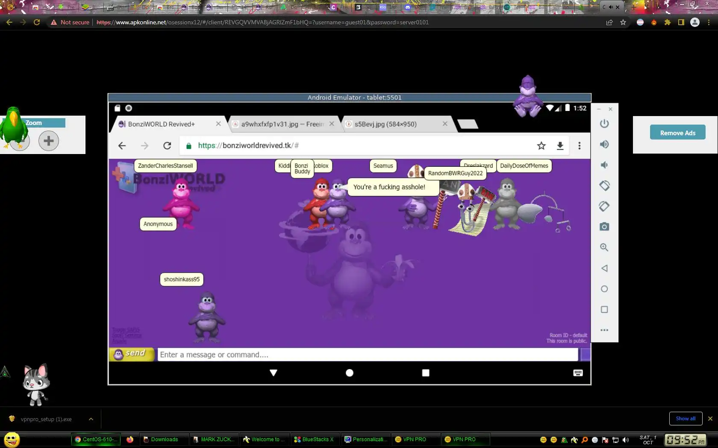The height and width of the screenshot is (448, 718).
Task: Click the Remove Ads button
Action: [678, 133]
